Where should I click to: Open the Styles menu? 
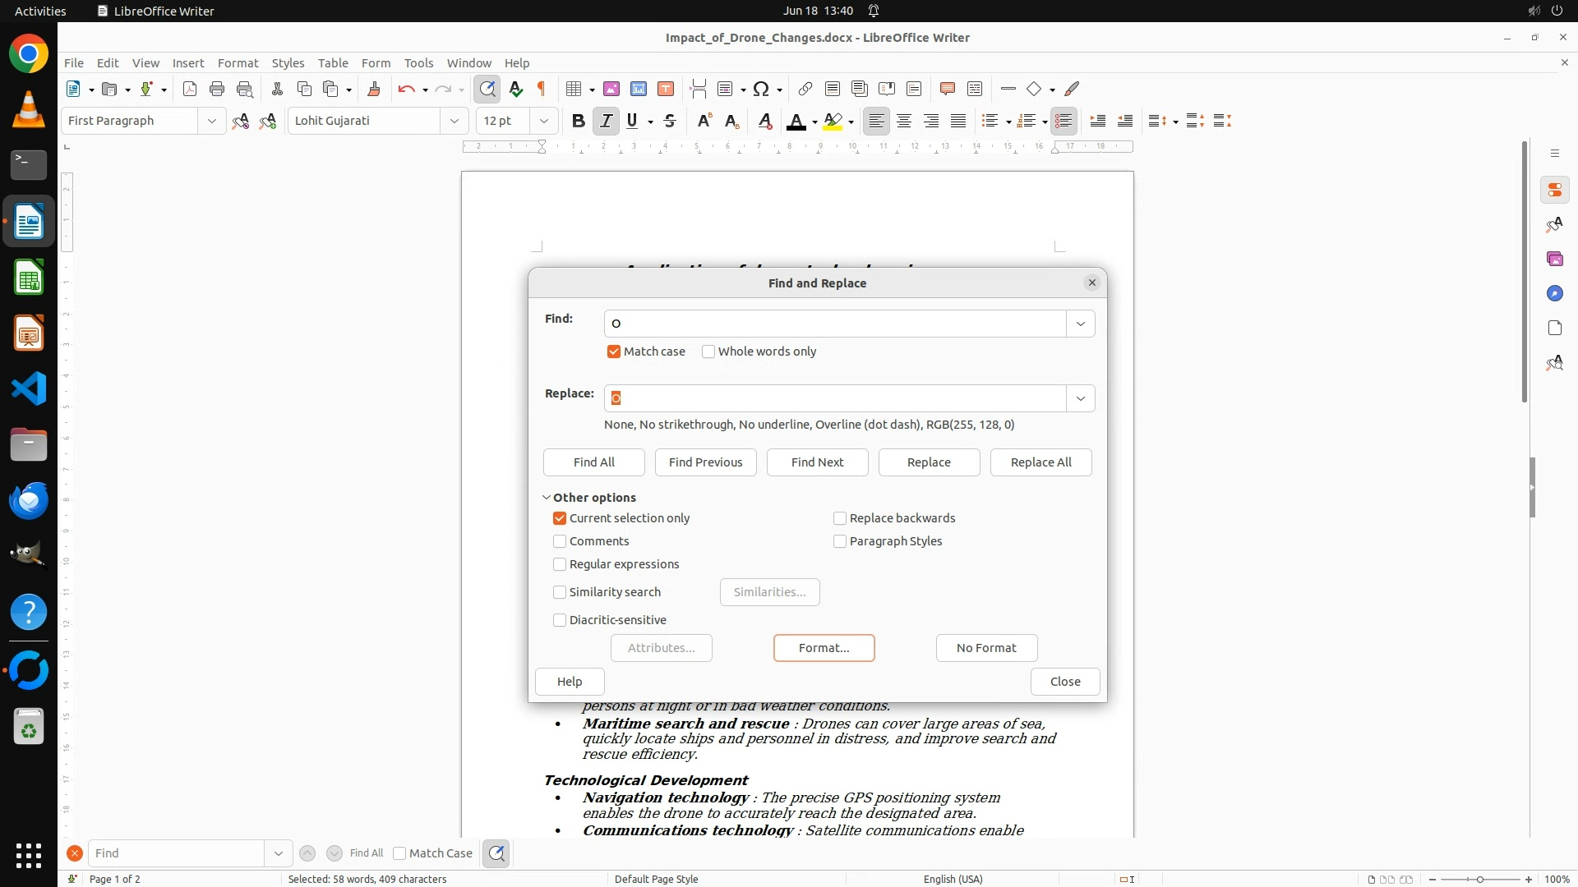[288, 62]
